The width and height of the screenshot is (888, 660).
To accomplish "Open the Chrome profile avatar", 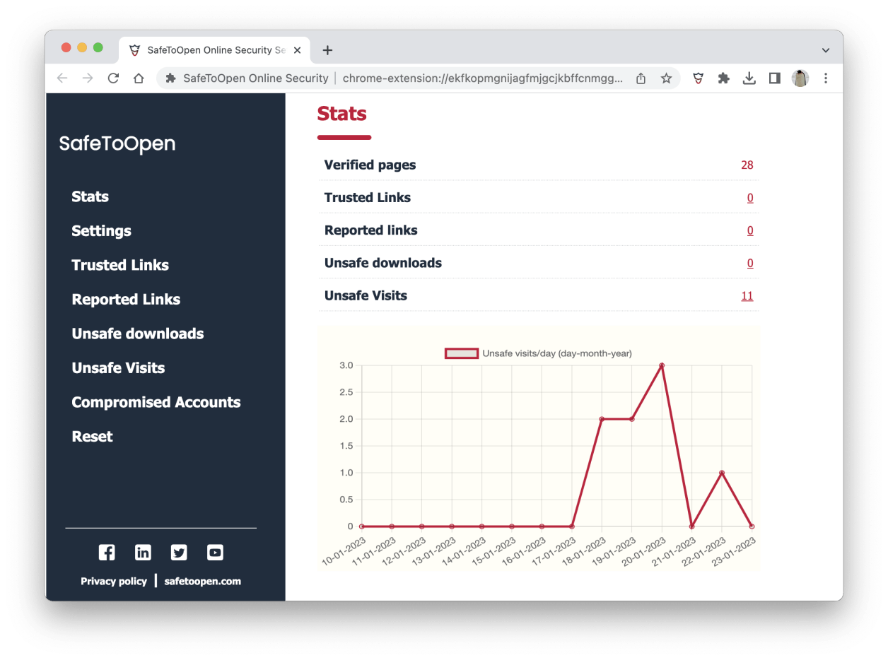I will pyautogui.click(x=800, y=78).
